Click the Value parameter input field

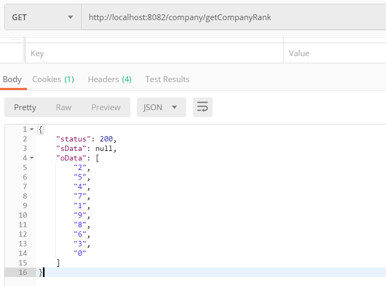tap(335, 53)
